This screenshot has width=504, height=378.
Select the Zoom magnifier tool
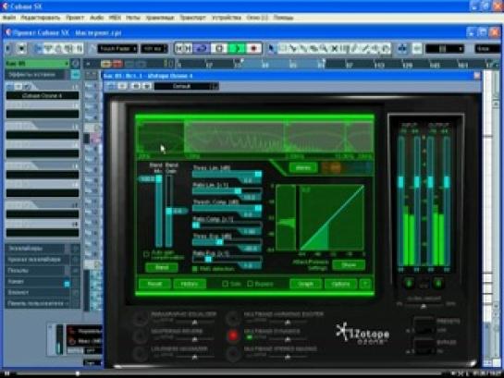(324, 48)
